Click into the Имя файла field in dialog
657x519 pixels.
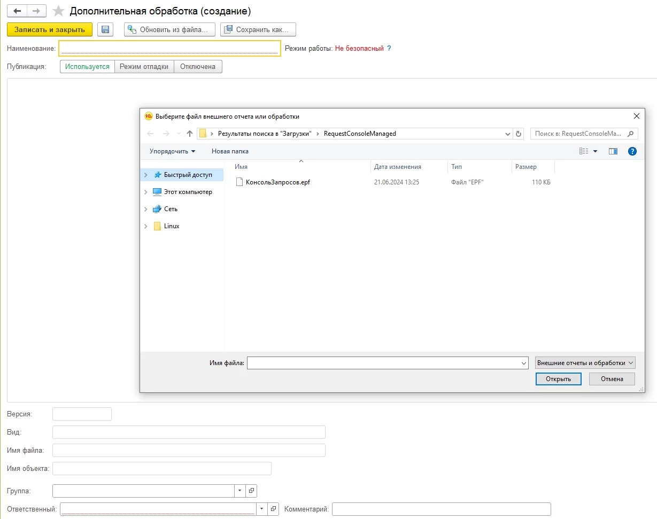[x=383, y=363]
